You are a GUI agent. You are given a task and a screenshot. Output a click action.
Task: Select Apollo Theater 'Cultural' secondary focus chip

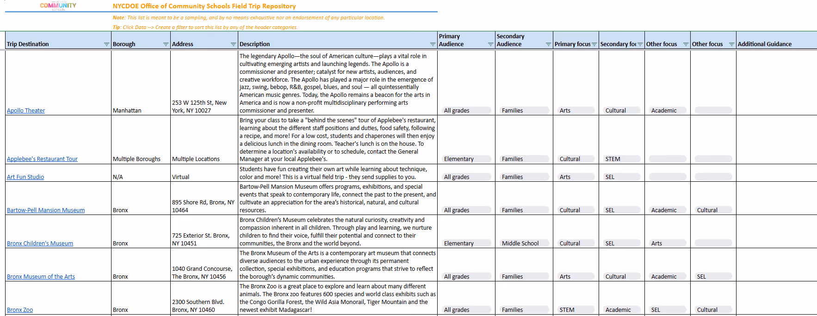tap(621, 111)
